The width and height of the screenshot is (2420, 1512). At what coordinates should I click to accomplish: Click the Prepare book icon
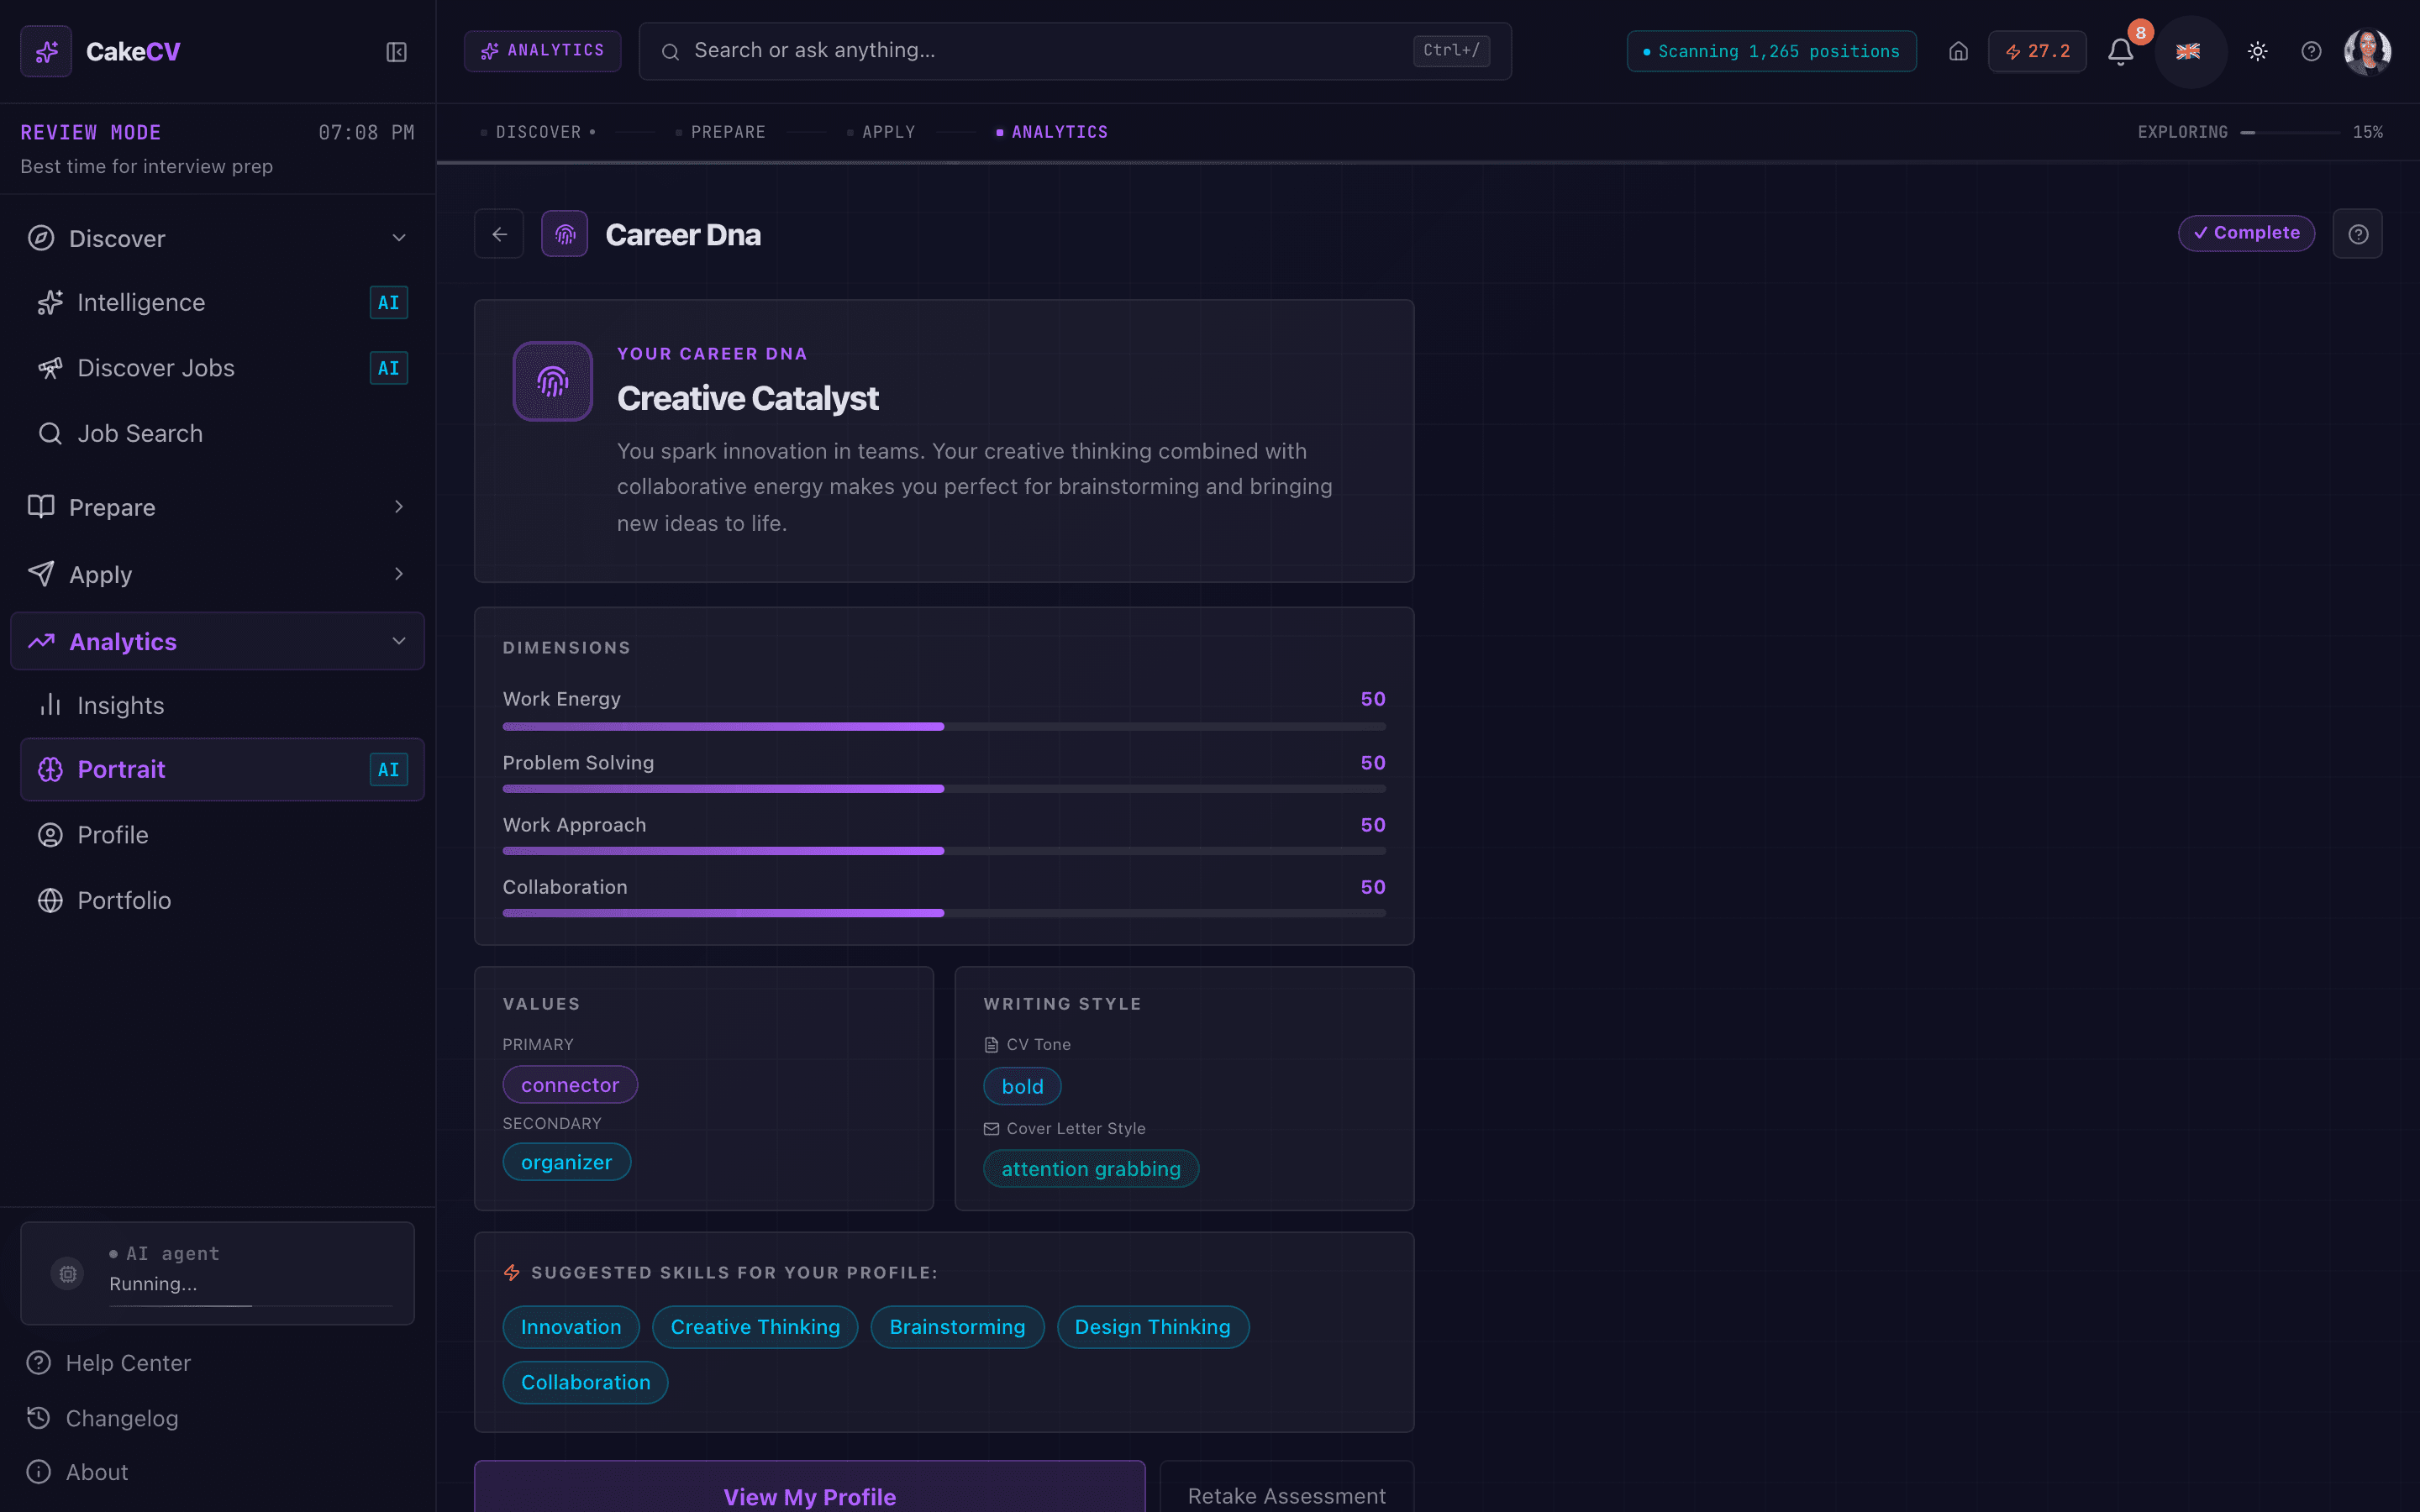(41, 506)
